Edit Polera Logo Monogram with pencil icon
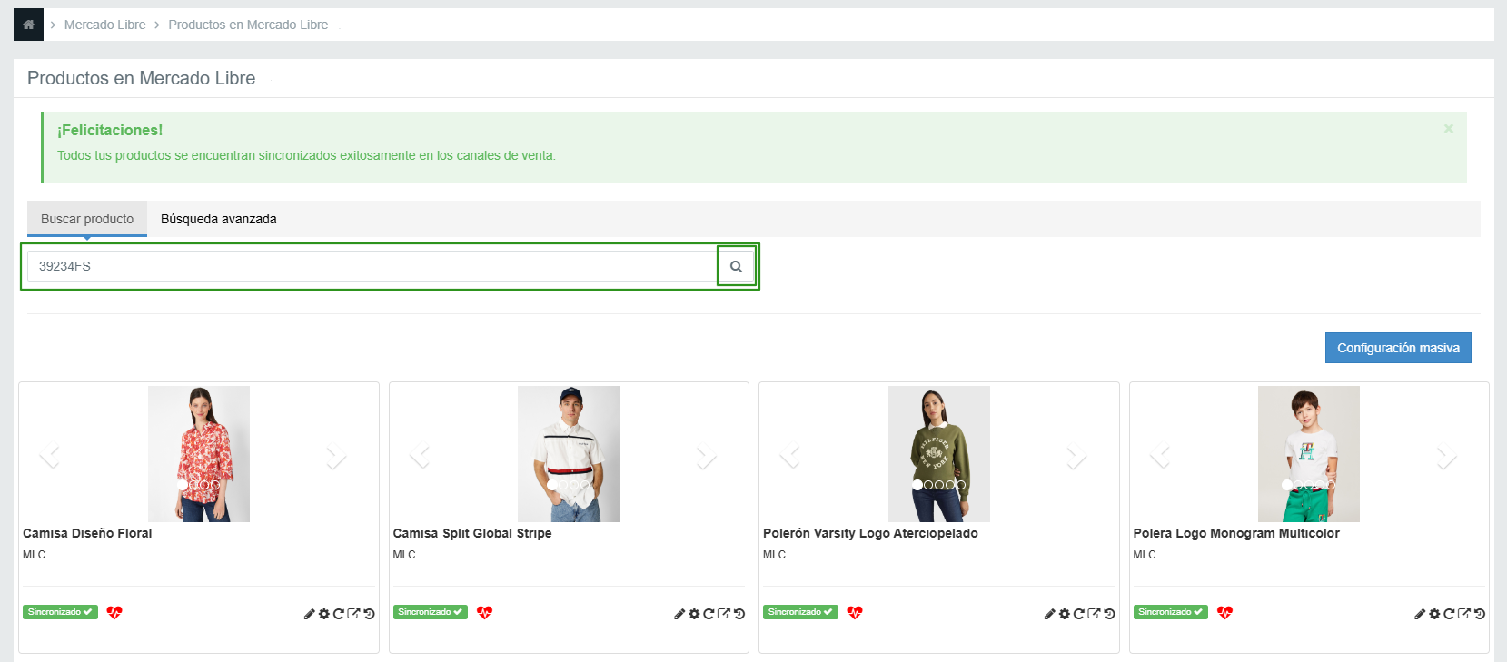The image size is (1507, 662). [1420, 614]
